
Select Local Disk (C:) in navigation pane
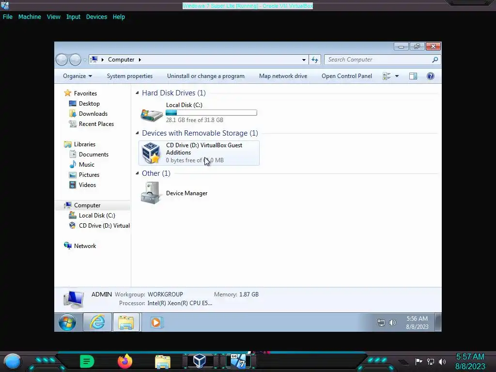tap(97, 216)
